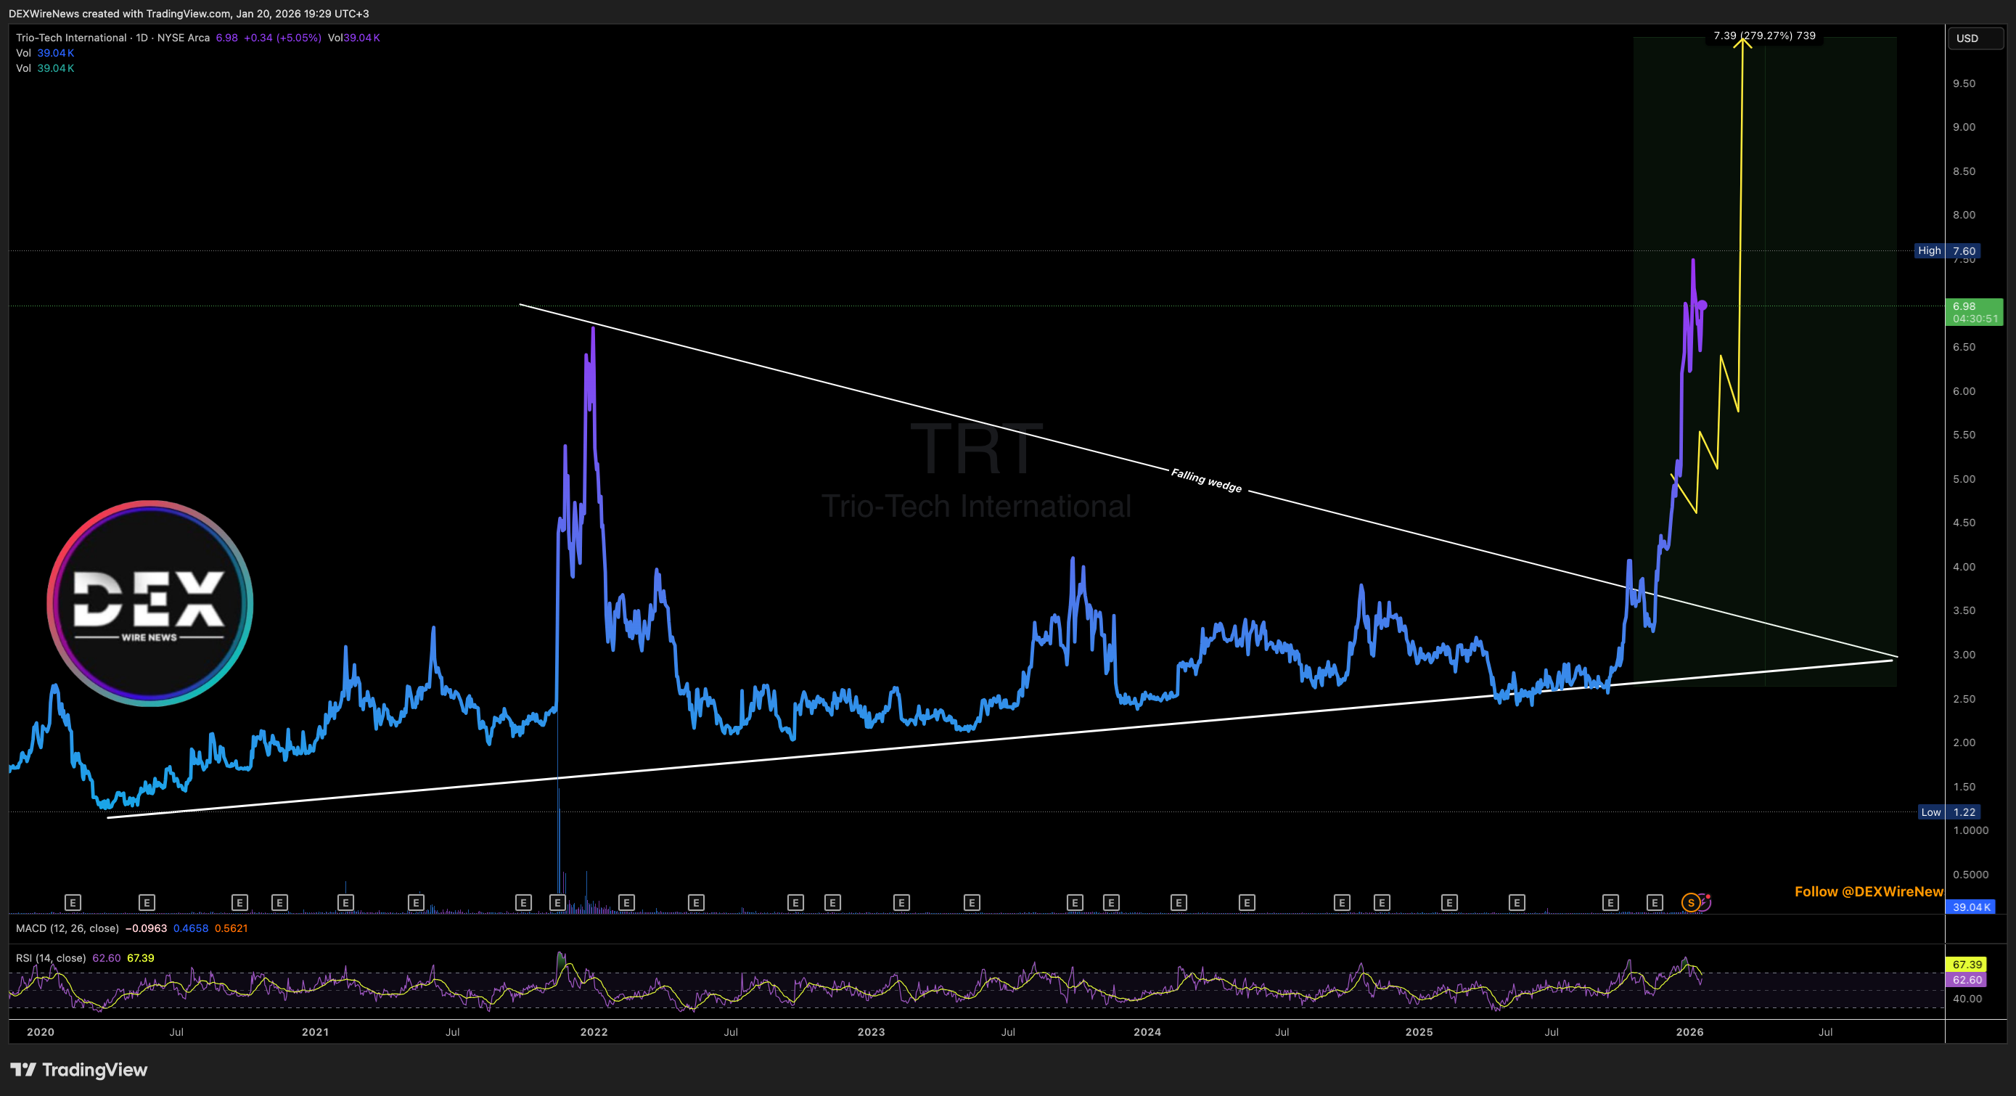Viewport: 2016px width, 1096px height.
Task: Click the first earnings E marker in 2020
Action: [72, 903]
